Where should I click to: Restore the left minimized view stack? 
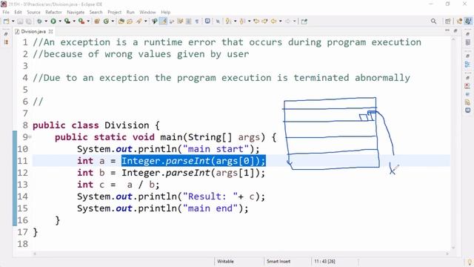pos(6,35)
